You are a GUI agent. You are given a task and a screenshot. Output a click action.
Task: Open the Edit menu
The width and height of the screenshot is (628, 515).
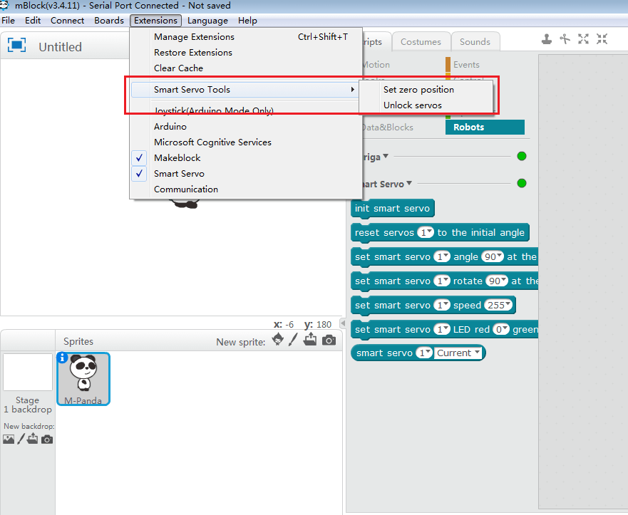33,21
